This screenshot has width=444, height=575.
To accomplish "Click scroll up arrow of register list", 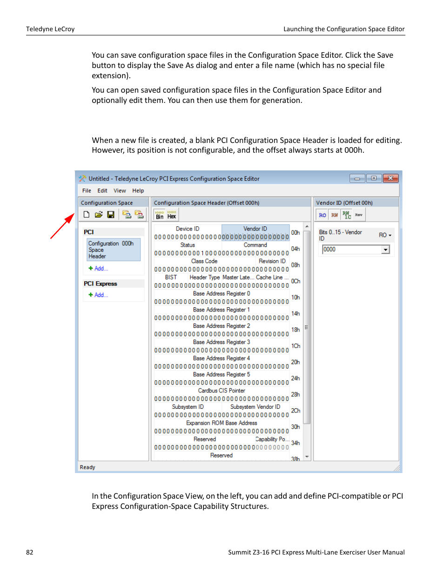I will [307, 227].
